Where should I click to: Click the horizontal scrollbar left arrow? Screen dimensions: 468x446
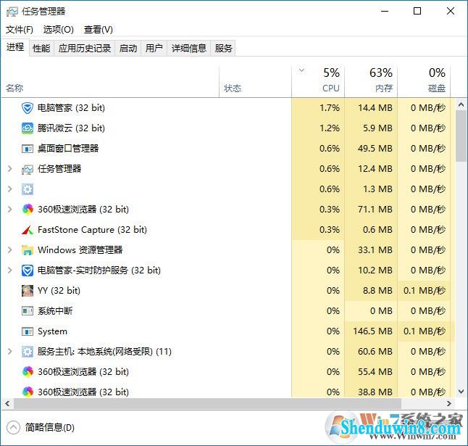click(x=7, y=404)
